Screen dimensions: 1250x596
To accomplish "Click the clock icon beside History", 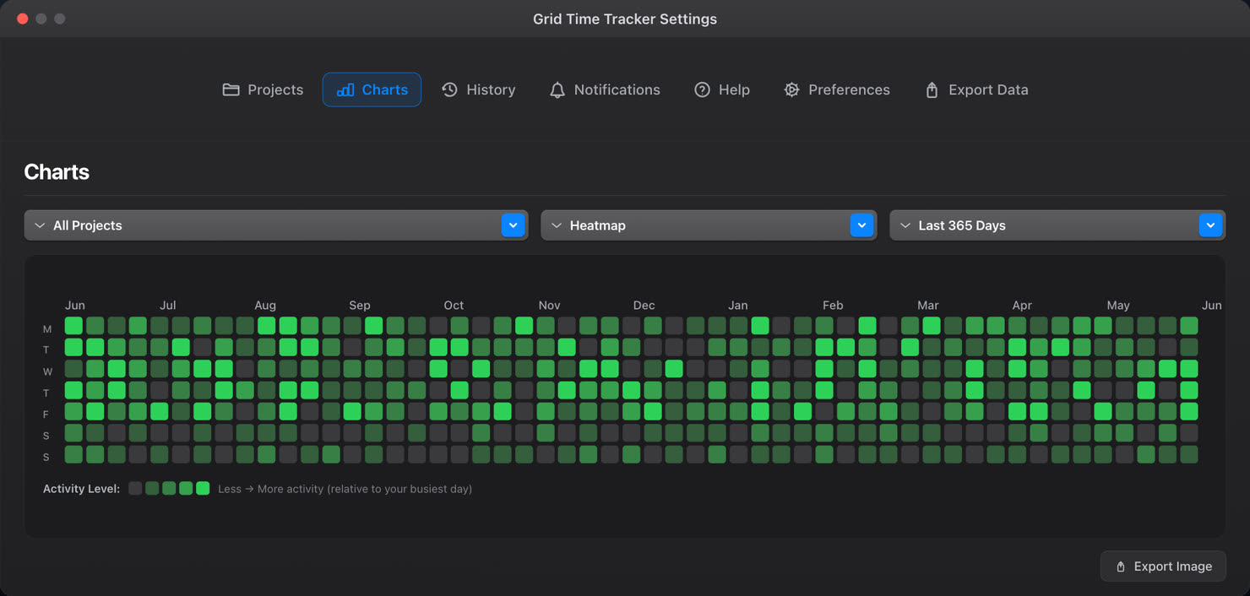I will 450,89.
